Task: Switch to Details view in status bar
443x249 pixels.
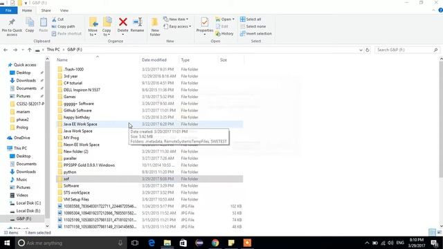Action: click(x=432, y=232)
